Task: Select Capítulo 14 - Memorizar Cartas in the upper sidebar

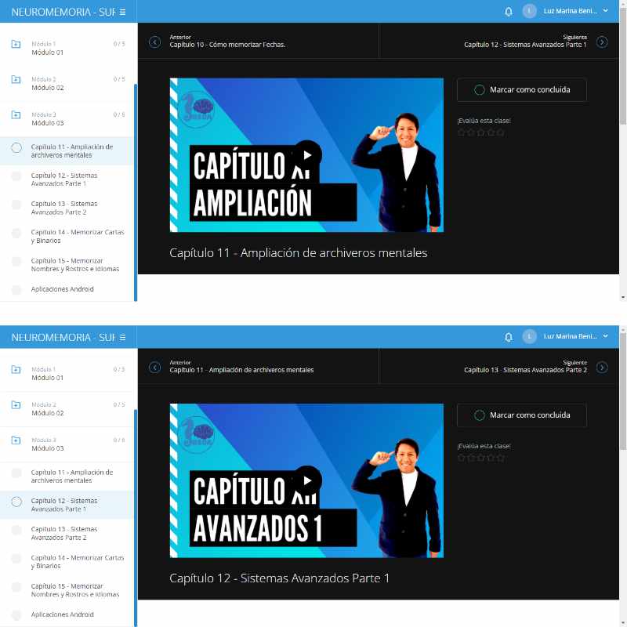Action: tap(77, 236)
